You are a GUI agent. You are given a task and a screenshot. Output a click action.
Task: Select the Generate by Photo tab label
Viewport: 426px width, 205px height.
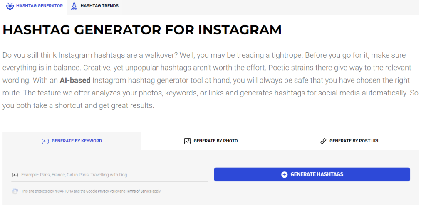click(x=216, y=141)
